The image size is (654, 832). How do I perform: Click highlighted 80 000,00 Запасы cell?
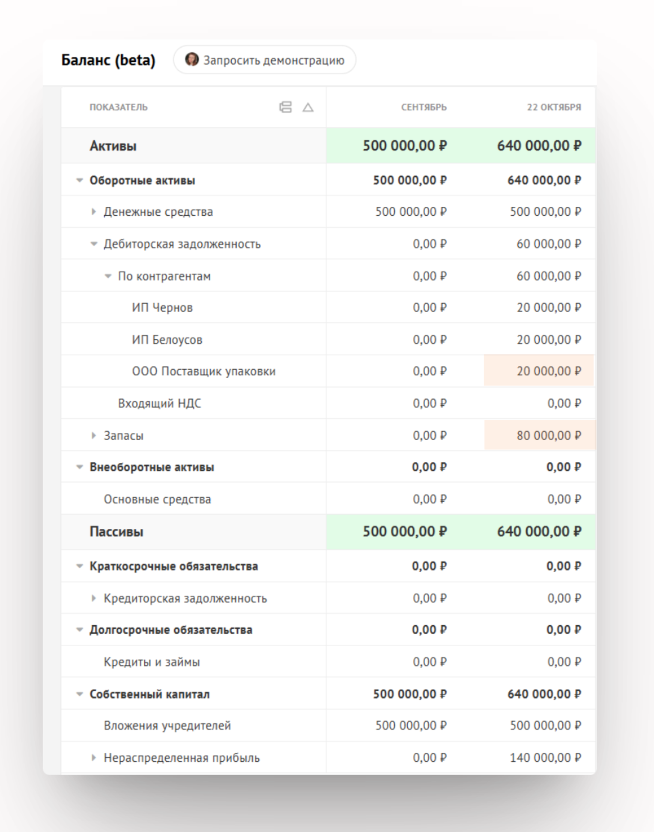540,435
